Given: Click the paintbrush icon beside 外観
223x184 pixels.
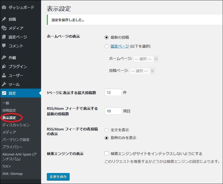Looking at the screenshot, I should tap(4, 57).
